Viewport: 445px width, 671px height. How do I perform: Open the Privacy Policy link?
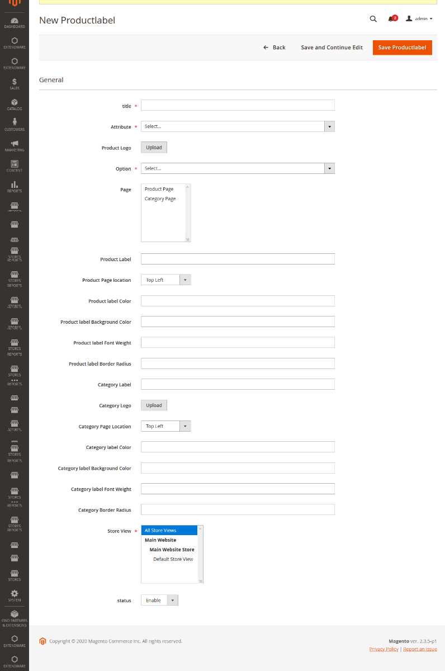(384, 649)
